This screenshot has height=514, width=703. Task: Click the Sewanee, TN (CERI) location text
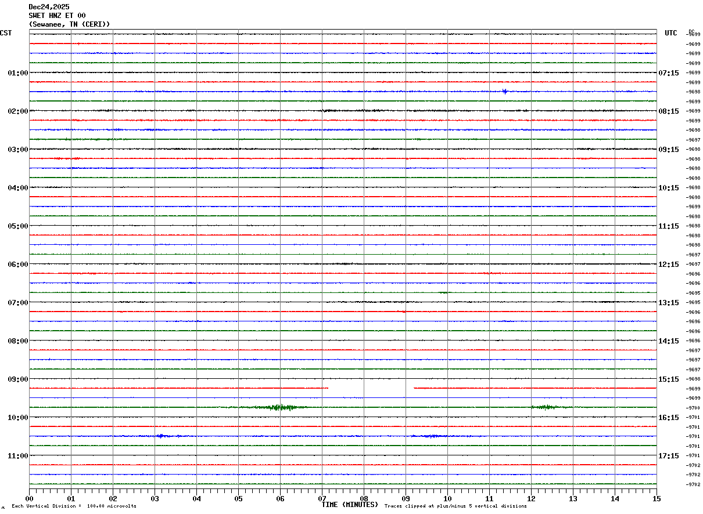(69, 24)
